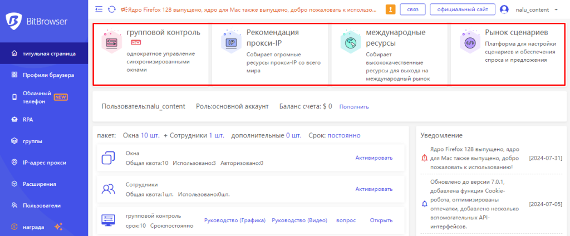Click the cloud phone icon
Image resolution: width=570 pixels, height=236 pixels.
(x=14, y=97)
